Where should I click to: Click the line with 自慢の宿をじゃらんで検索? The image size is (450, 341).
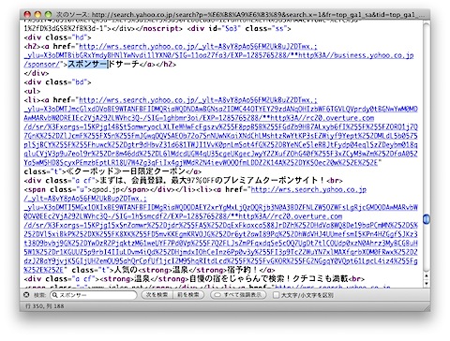click(x=194, y=279)
